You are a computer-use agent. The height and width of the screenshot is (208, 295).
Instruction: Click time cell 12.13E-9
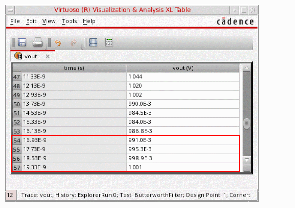pyautogui.click(x=74, y=86)
